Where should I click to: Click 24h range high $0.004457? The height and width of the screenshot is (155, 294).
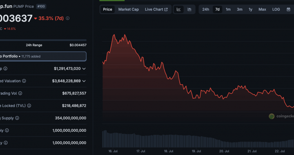tap(78, 45)
